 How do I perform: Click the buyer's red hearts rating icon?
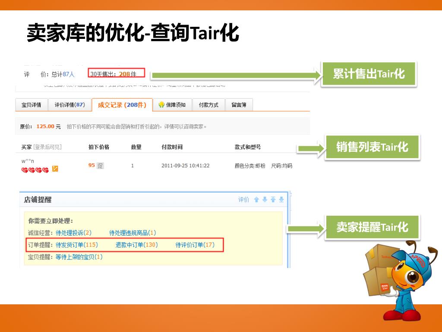pos(35,170)
